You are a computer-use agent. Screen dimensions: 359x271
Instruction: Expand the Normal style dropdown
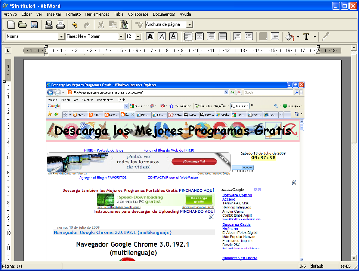pos(61,36)
